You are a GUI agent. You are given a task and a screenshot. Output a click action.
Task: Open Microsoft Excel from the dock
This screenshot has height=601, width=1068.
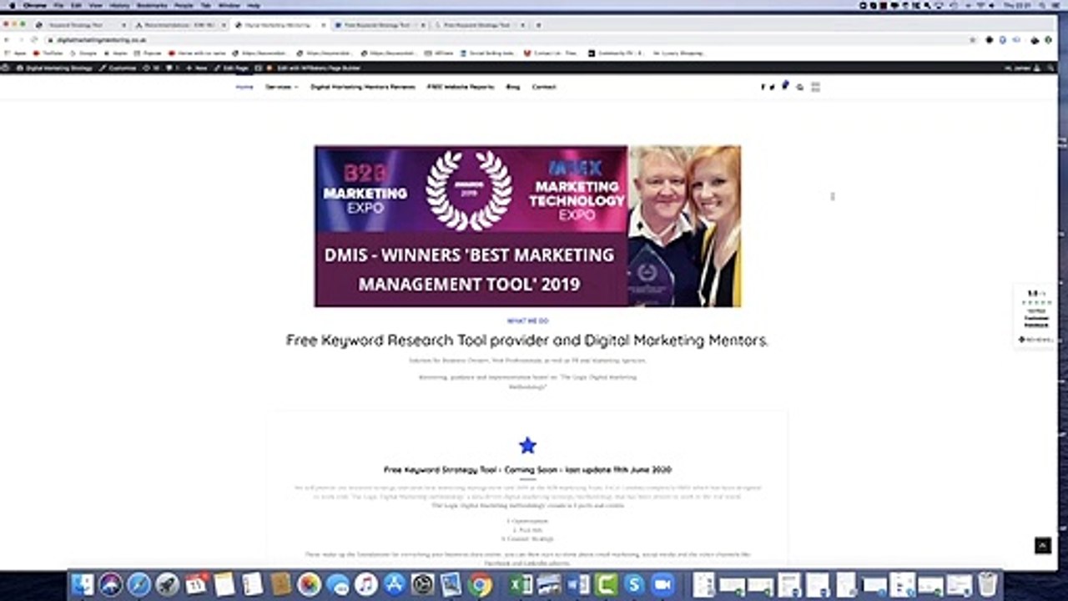click(521, 584)
